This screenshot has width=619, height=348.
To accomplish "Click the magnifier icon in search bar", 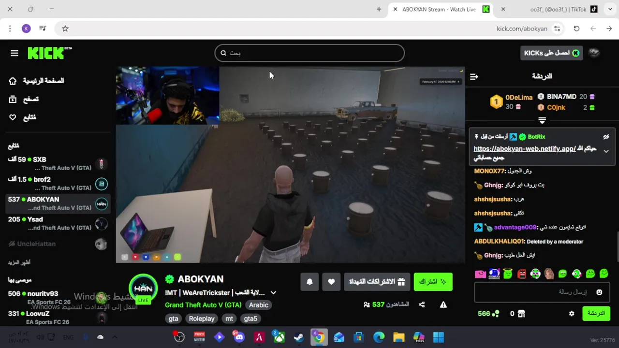I will (223, 53).
